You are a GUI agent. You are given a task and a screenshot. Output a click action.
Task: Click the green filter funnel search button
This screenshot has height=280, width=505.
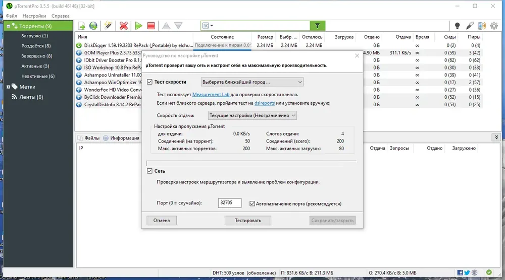pos(318,26)
